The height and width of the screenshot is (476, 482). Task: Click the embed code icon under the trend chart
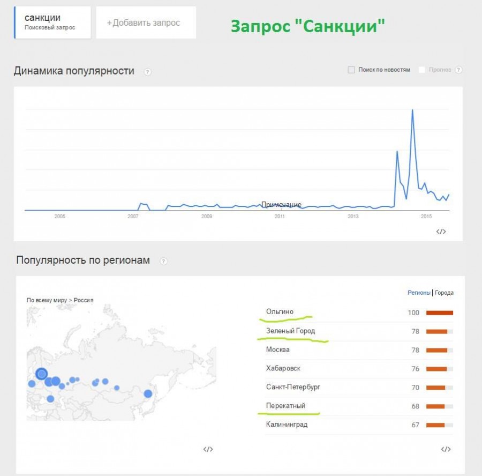point(441,232)
